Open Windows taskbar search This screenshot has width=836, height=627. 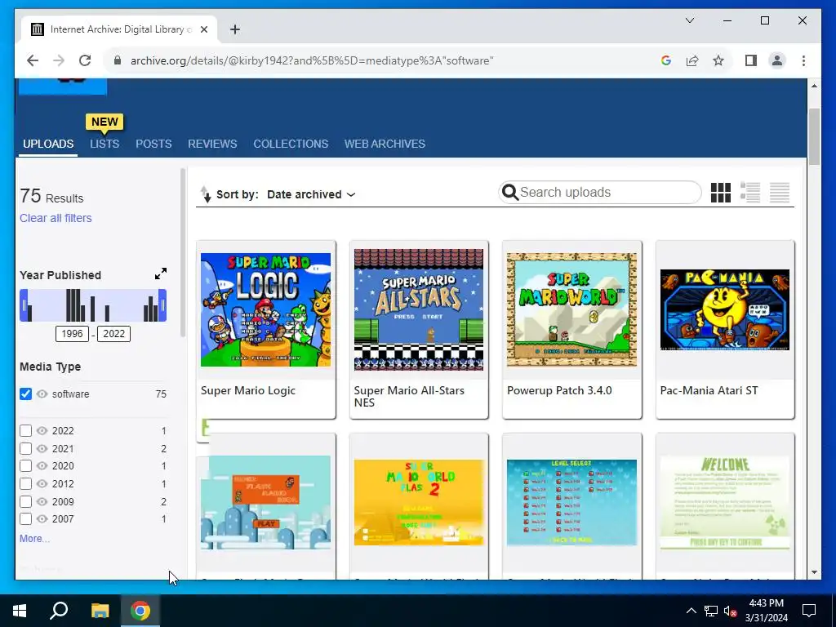(x=59, y=611)
